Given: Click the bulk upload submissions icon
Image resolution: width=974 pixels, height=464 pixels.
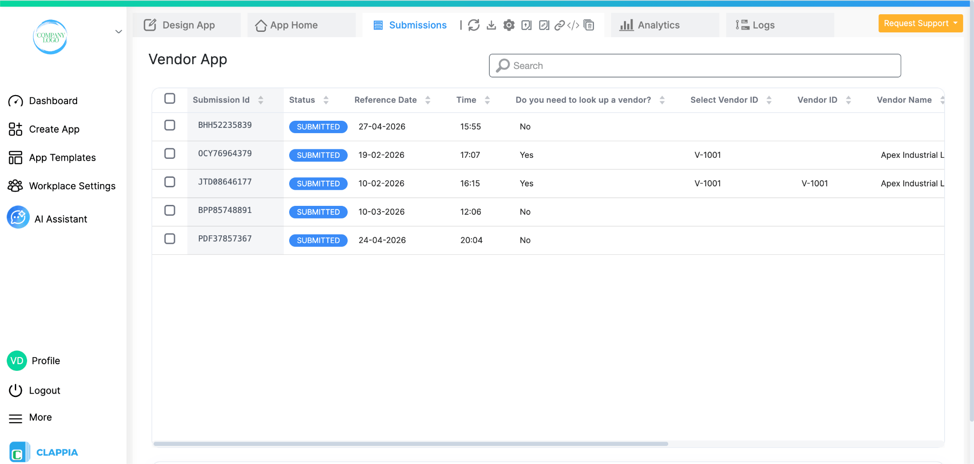Looking at the screenshot, I should (526, 25).
